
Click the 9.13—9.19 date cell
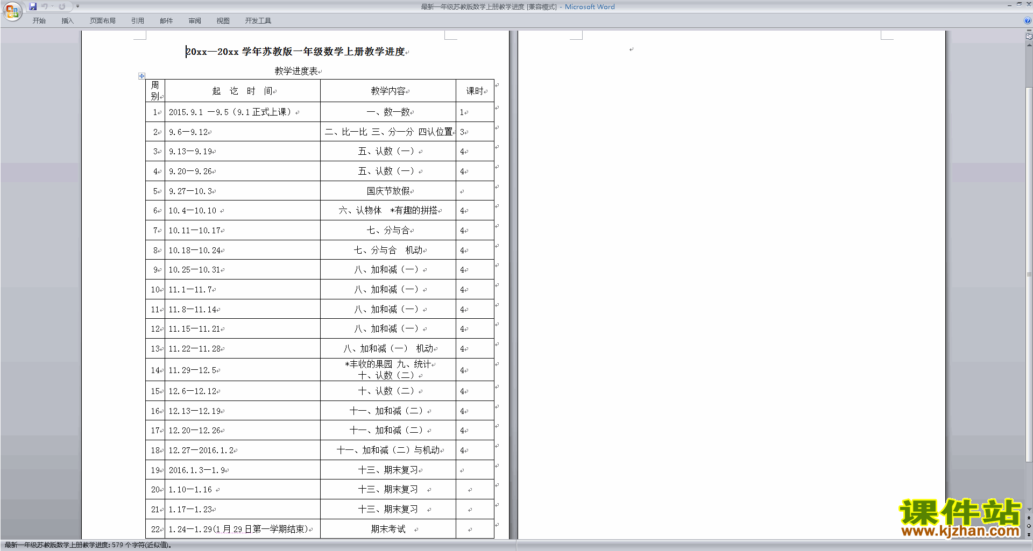[243, 151]
